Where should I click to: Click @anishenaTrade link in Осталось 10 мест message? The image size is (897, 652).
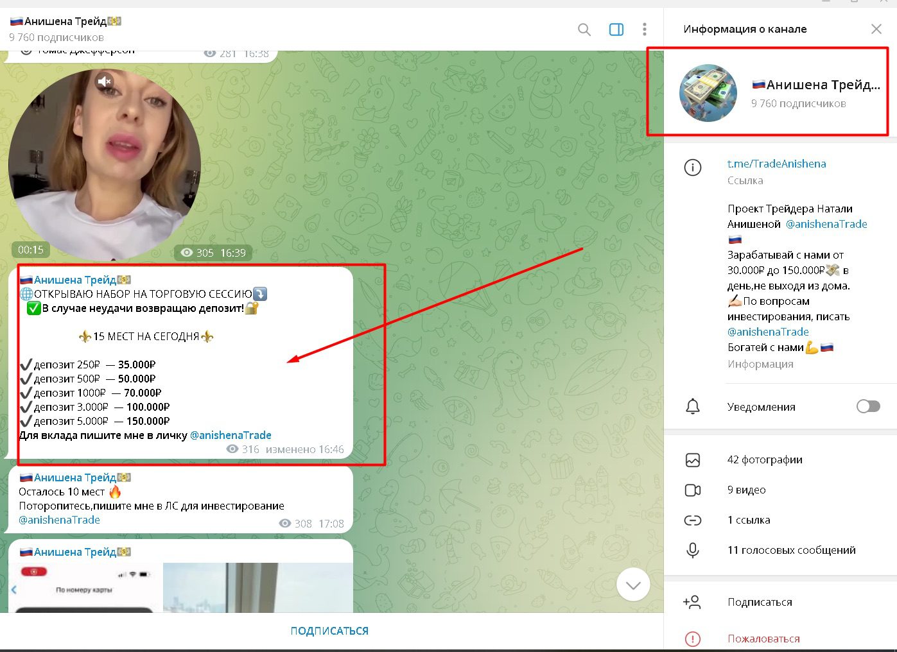pyautogui.click(x=59, y=520)
